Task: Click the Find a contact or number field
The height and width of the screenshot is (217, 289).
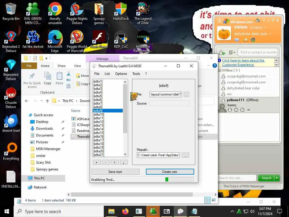Action: [x=258, y=52]
